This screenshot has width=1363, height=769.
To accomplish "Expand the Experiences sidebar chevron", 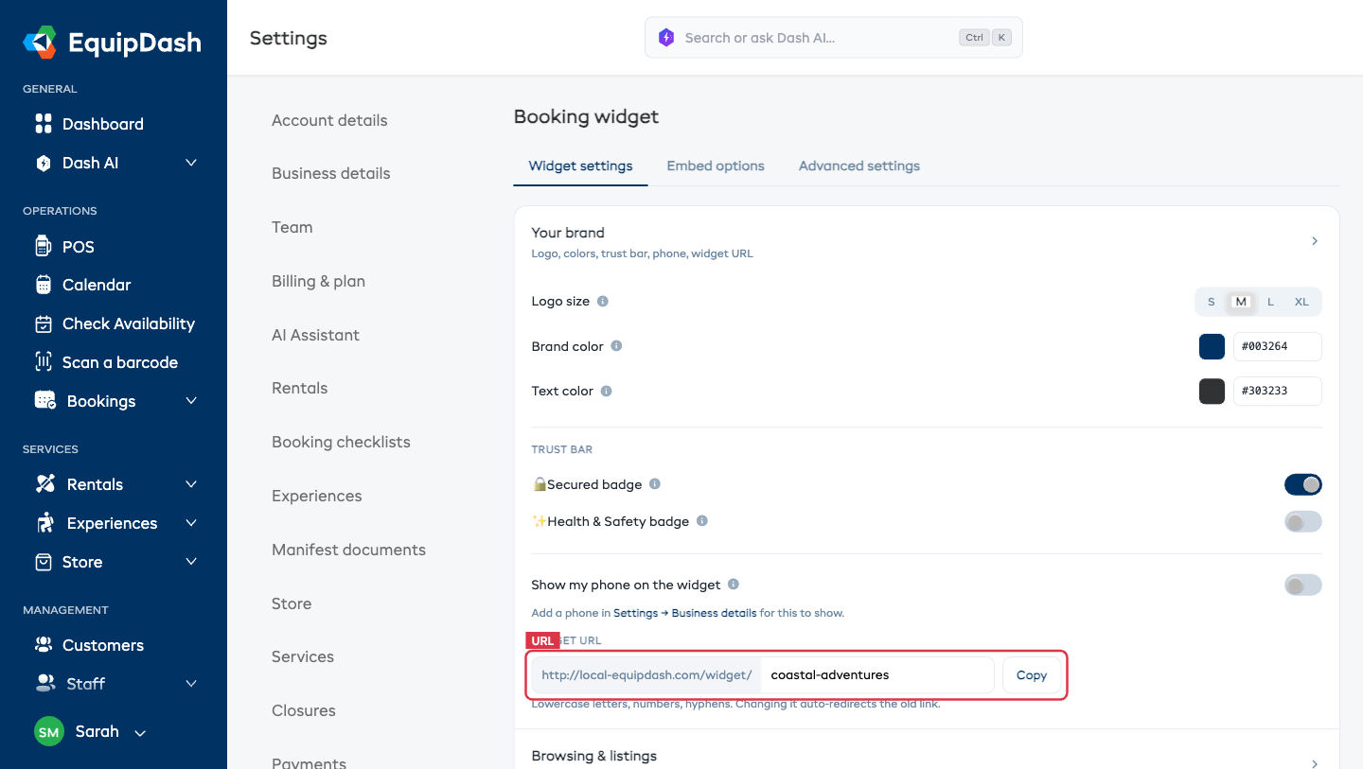I will (x=191, y=523).
